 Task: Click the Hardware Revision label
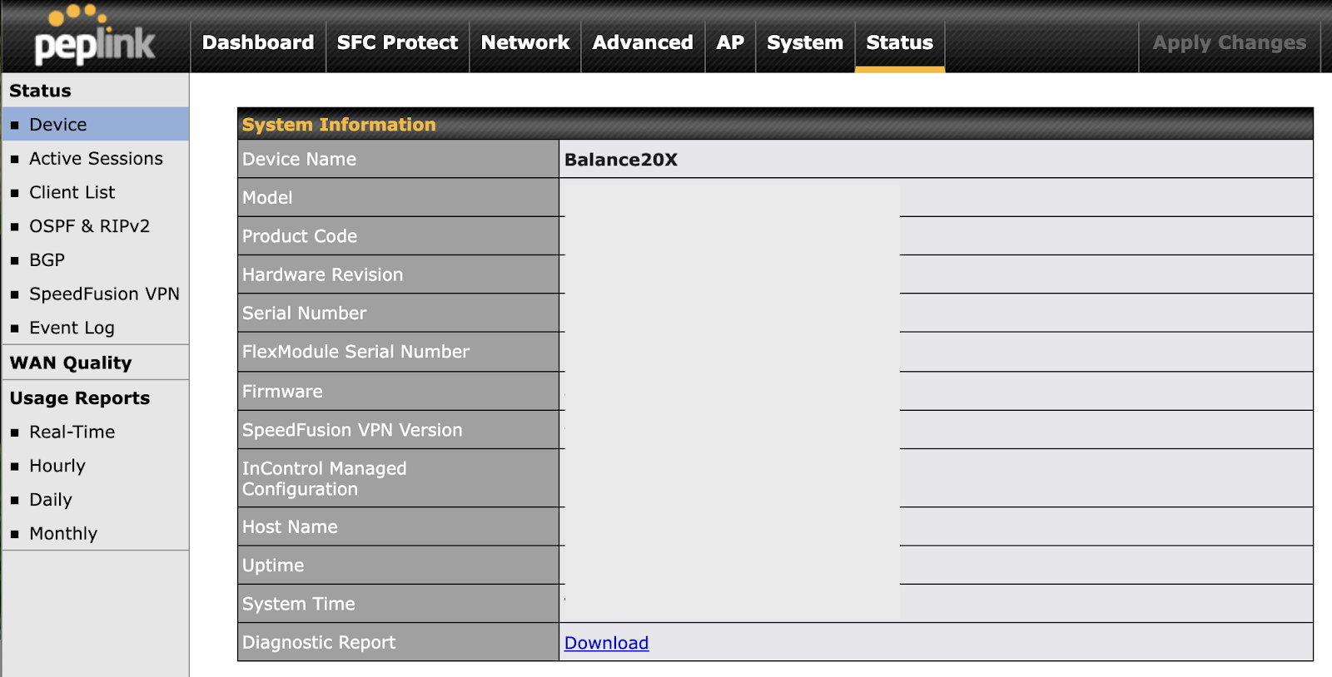tap(322, 274)
